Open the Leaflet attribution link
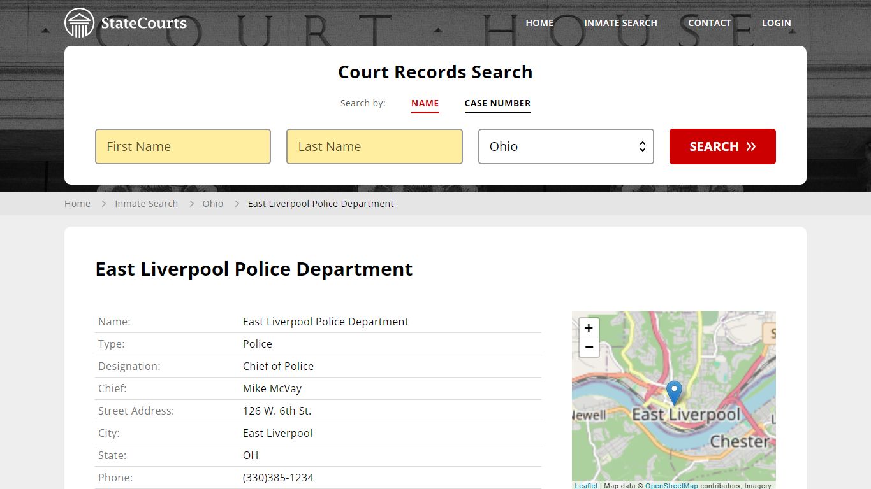Screen dimensions: 871x489 (586, 486)
